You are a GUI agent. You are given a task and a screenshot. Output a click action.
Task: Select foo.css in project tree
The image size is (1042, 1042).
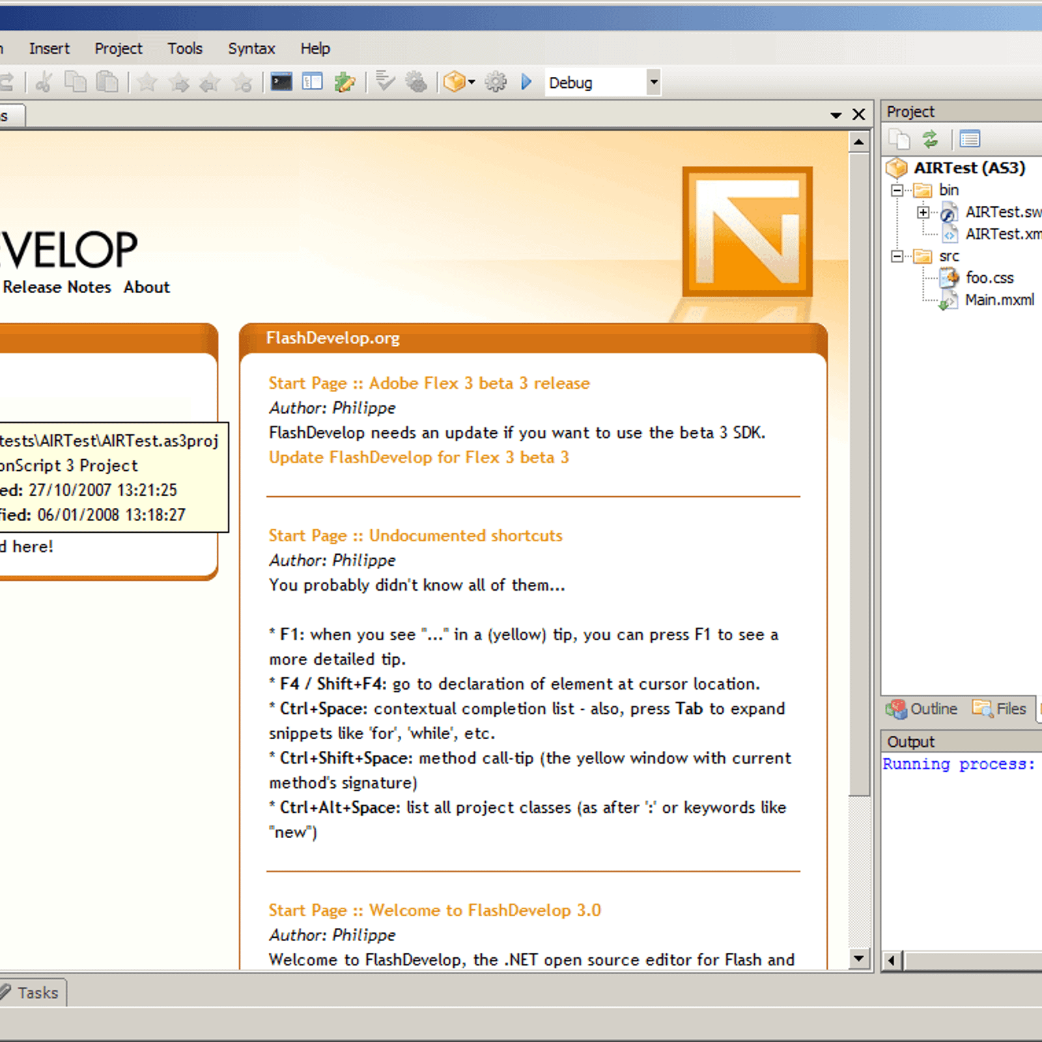pos(990,278)
